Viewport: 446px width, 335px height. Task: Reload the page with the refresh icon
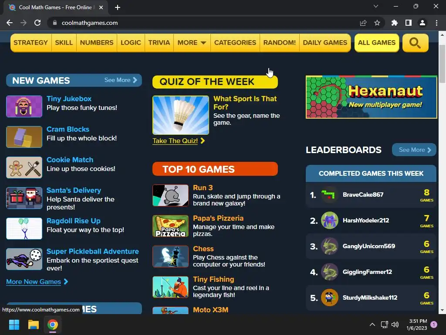(x=37, y=23)
